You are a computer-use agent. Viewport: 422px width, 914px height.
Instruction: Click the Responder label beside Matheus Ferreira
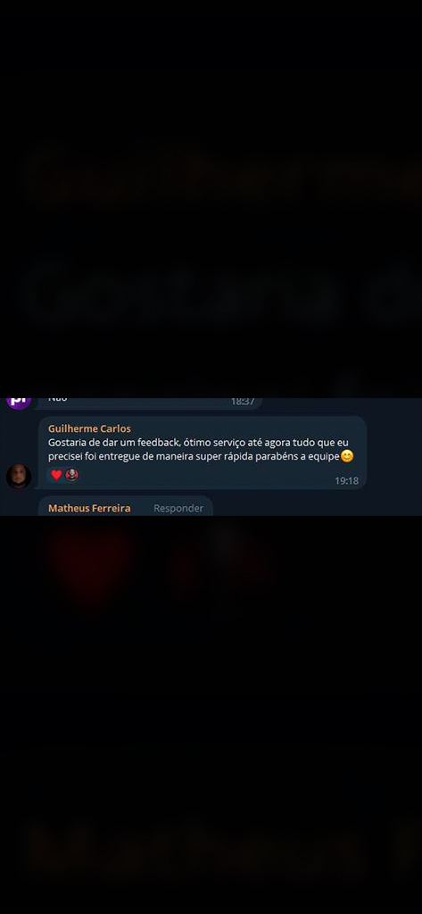coord(178,508)
